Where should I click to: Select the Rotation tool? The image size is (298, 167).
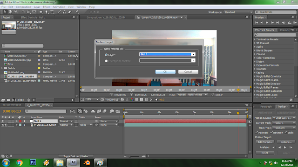pos(23,12)
